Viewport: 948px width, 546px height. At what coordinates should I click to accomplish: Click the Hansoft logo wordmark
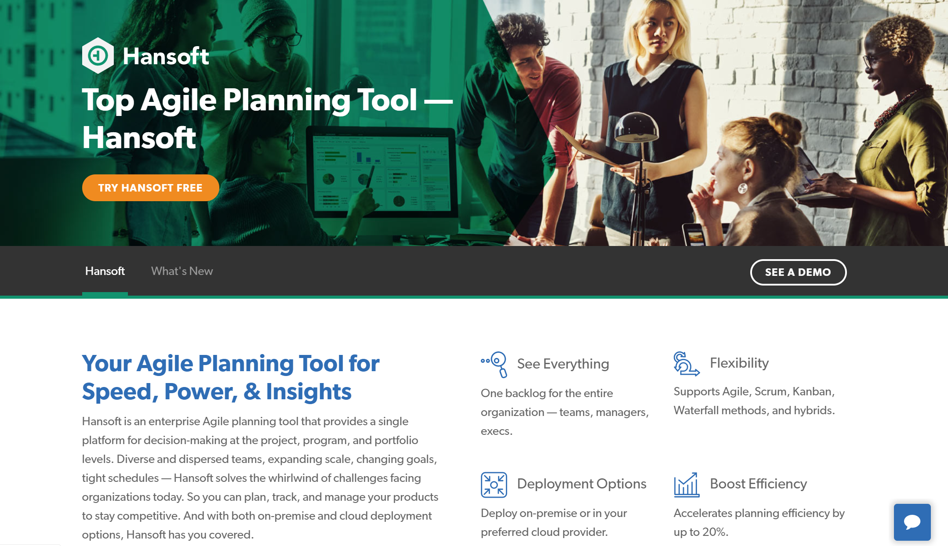166,56
